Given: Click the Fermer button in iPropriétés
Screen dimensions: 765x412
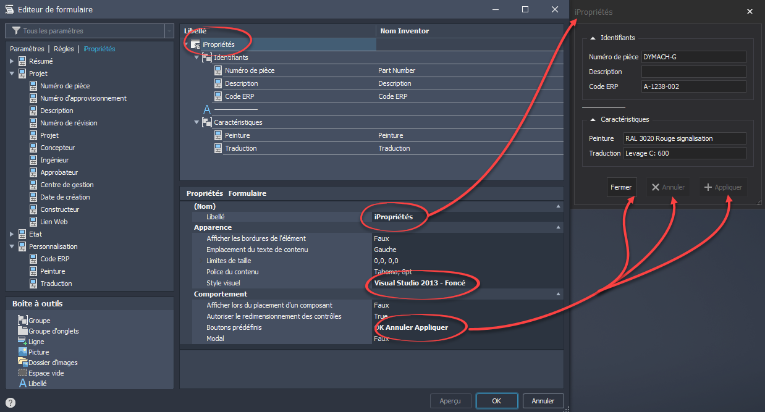Looking at the screenshot, I should tap(621, 187).
